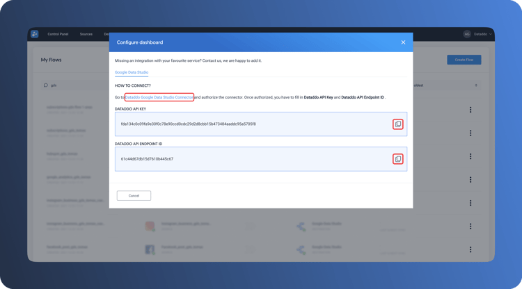
Task: Open the three-dot menu for hubspot_gds row
Action: pos(470,156)
